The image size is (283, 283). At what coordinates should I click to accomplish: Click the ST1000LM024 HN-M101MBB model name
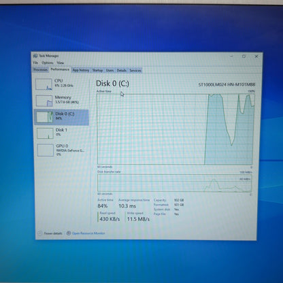(x=227, y=84)
